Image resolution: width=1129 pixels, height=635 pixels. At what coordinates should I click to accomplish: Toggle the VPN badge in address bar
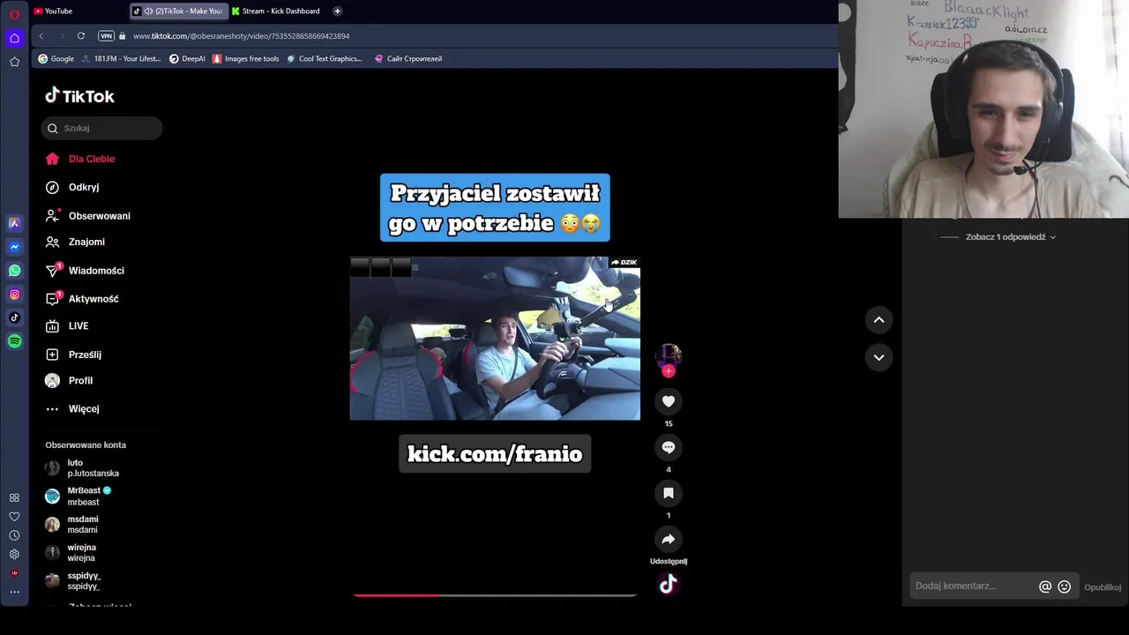click(x=106, y=36)
